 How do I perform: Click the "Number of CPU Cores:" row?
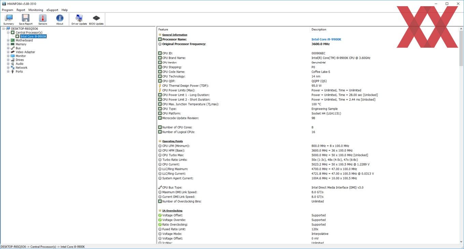point(308,127)
